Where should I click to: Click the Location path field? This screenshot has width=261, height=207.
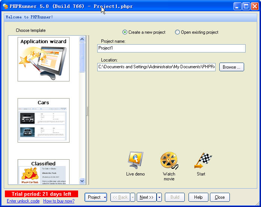[156, 67]
